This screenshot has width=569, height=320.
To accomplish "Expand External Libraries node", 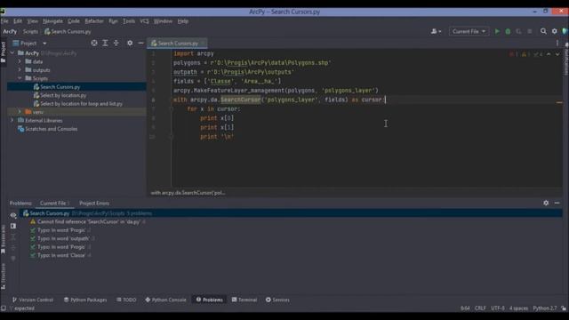I will click(12, 121).
